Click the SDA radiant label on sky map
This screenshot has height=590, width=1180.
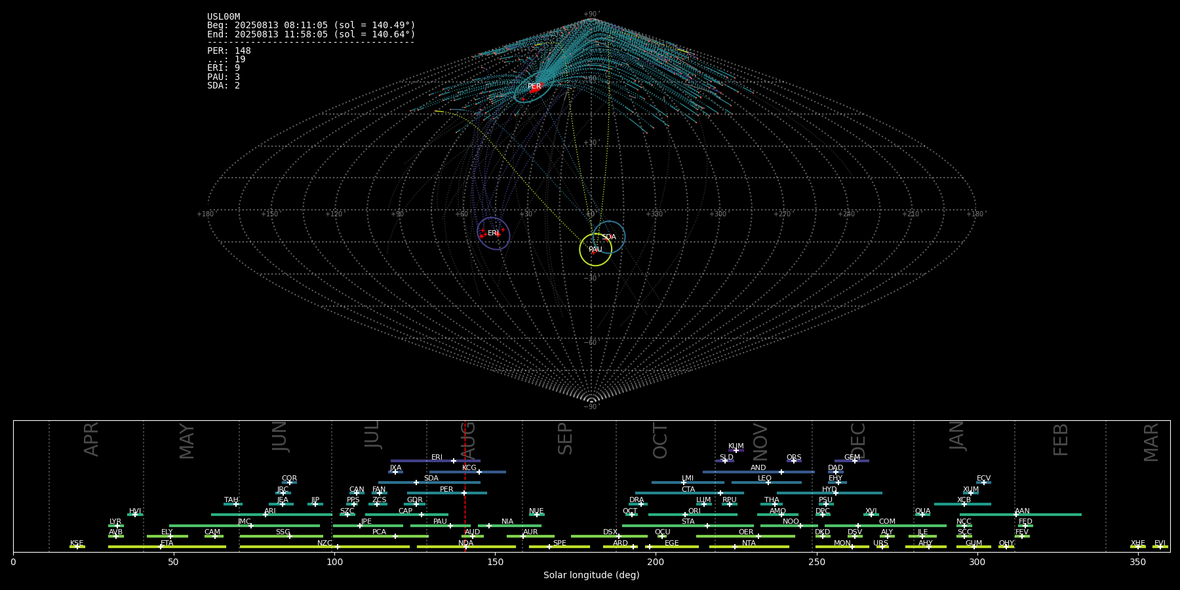[609, 237]
